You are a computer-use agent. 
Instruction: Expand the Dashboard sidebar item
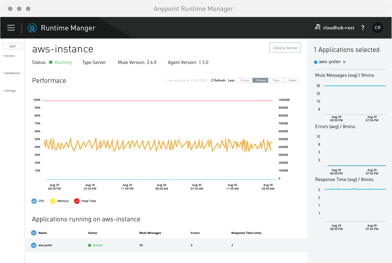click(x=11, y=73)
